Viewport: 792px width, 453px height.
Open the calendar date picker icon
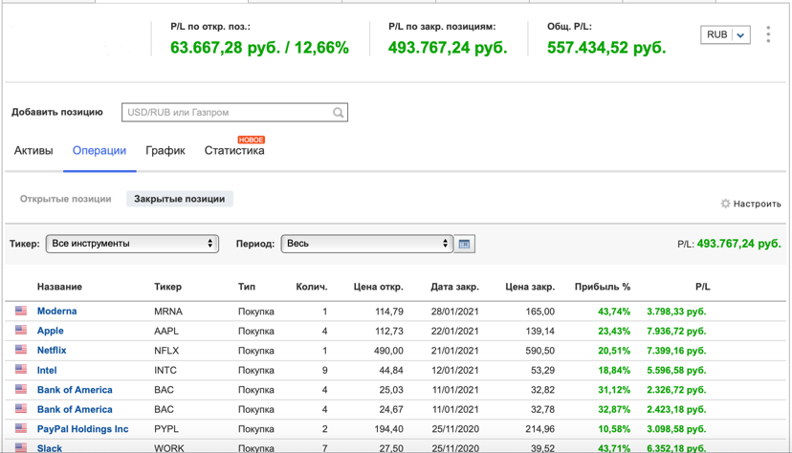(464, 244)
